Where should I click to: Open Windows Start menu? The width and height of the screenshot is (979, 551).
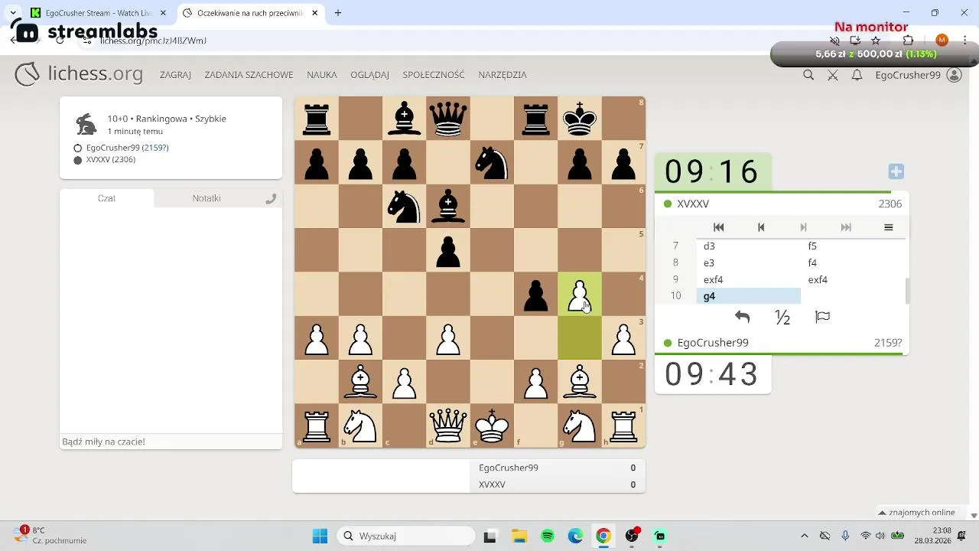[320, 536]
